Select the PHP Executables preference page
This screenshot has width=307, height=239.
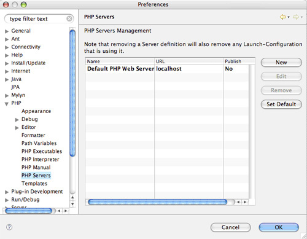tap(42, 151)
